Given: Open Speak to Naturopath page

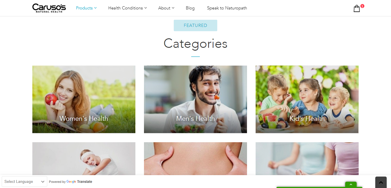Looking at the screenshot, I should tap(227, 8).
